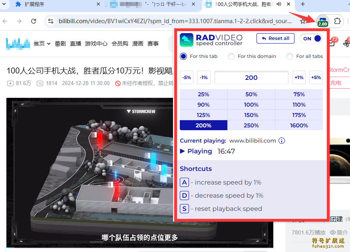The height and width of the screenshot is (252, 350).
Task: Click the Rad Video extension icon showing 2.00
Action: (x=323, y=21)
